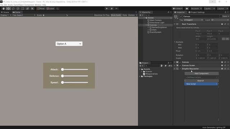Image resolution: width=230 pixels, height=129 pixels.
Task: Open the cloud services icon
Action: click(x=187, y=9)
